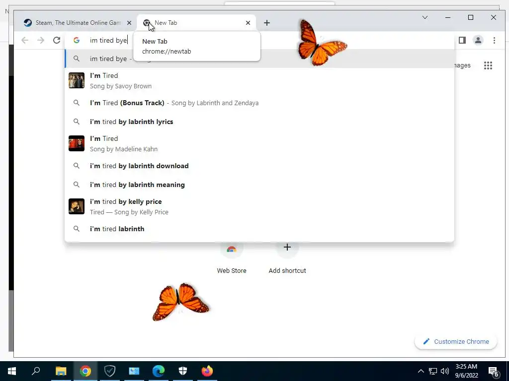
Task: Click the Madeline Kahn song thumbnail
Action: pos(77,143)
